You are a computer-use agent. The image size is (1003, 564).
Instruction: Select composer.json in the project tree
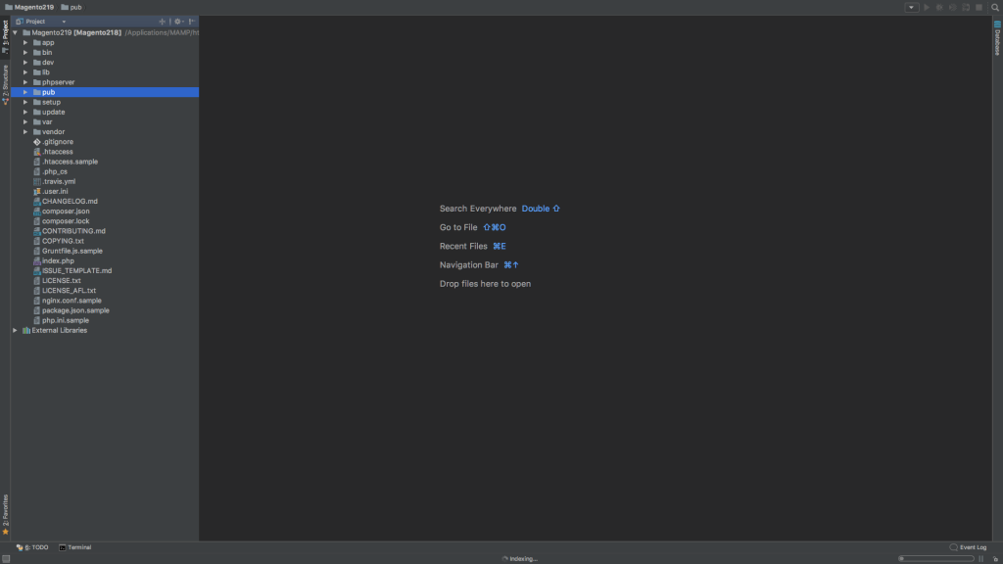coord(67,211)
